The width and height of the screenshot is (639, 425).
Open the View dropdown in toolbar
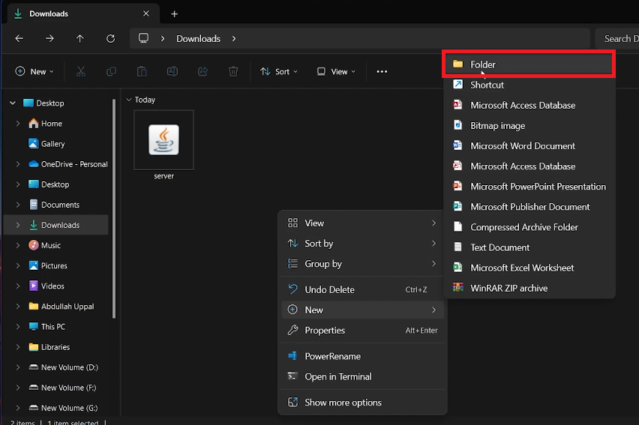[x=334, y=71]
